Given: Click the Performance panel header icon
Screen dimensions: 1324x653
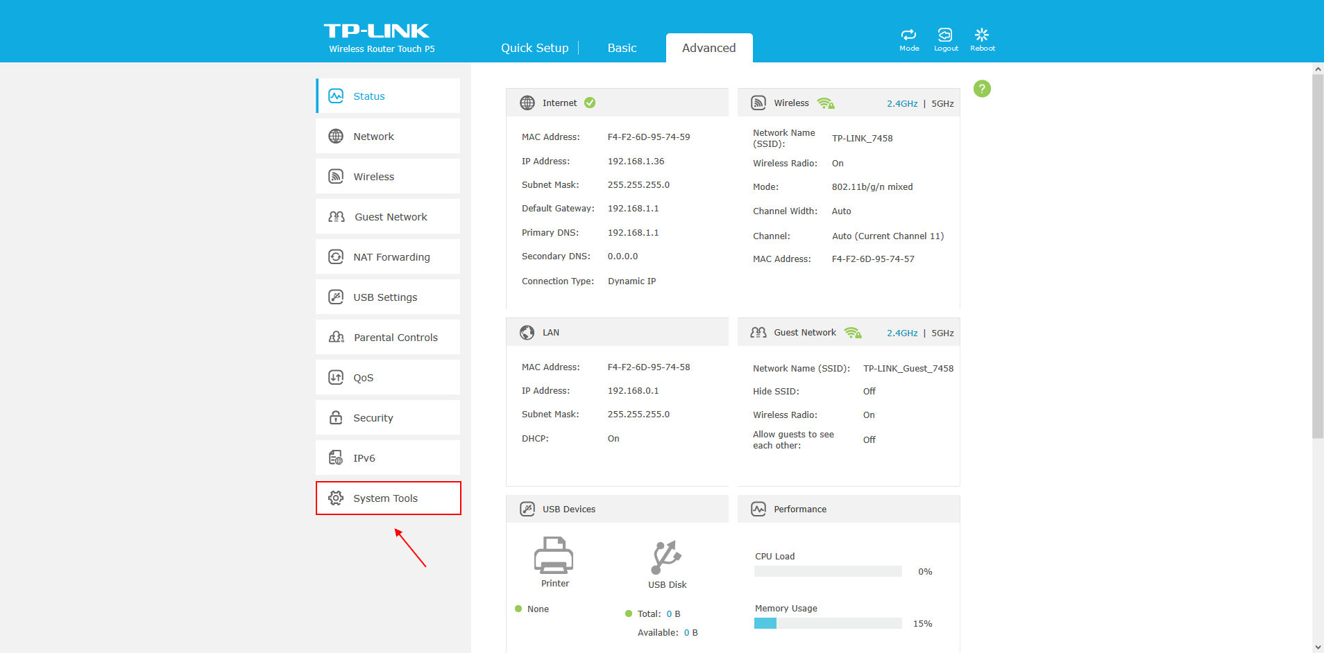Looking at the screenshot, I should (758, 509).
